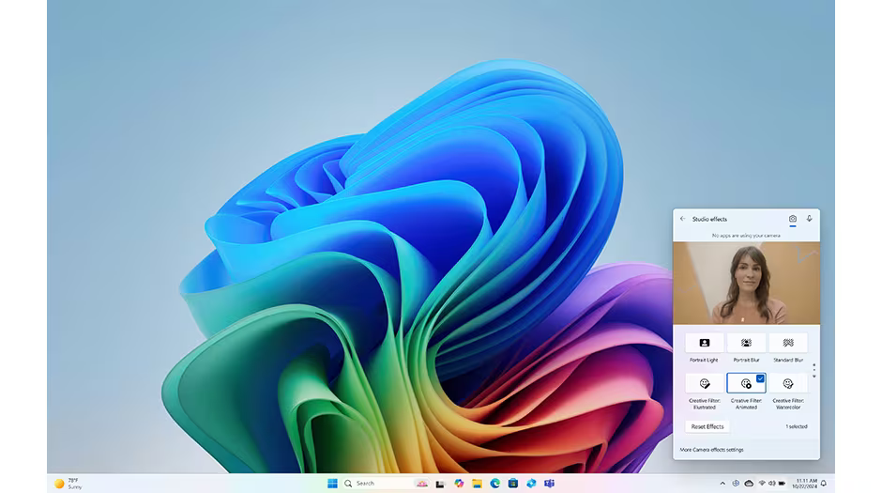
Task: Switch to the Camera effects tab
Action: pos(792,219)
